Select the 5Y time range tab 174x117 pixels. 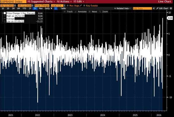pos(35,8)
